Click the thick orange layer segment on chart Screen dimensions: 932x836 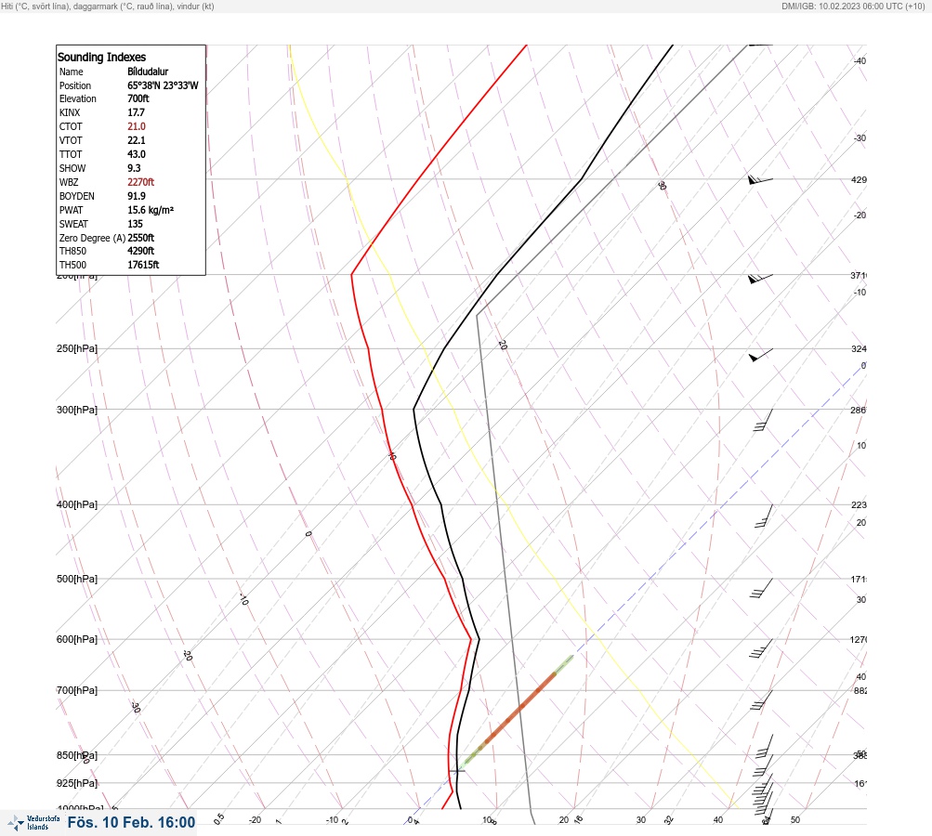click(x=520, y=707)
